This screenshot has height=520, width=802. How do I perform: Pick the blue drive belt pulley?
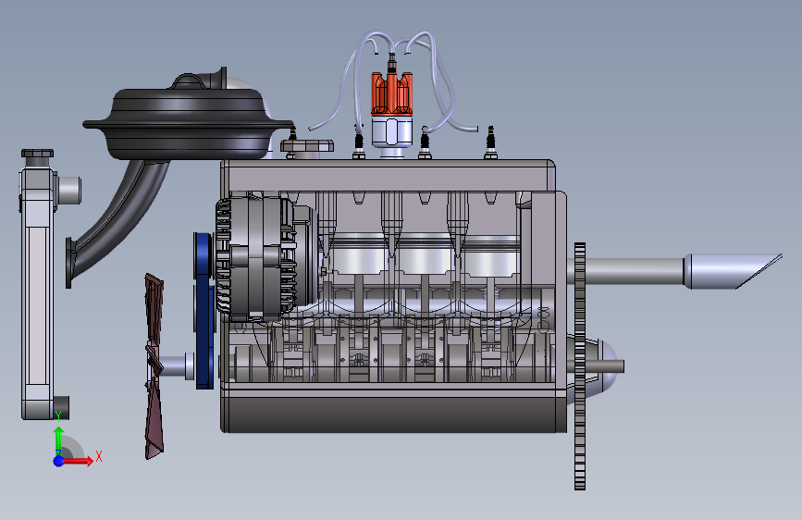(204, 311)
